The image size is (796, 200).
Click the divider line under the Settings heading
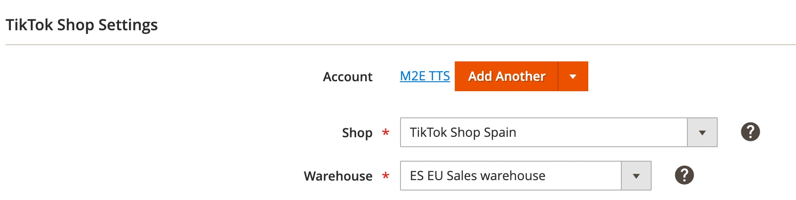398,45
